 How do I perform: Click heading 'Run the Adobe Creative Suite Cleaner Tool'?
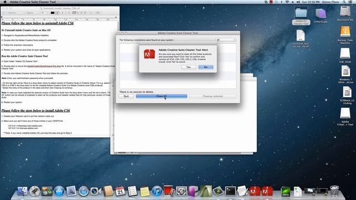[x=24, y=56]
